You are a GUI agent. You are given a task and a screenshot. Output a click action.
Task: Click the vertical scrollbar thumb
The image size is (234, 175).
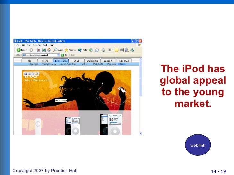[140, 79]
